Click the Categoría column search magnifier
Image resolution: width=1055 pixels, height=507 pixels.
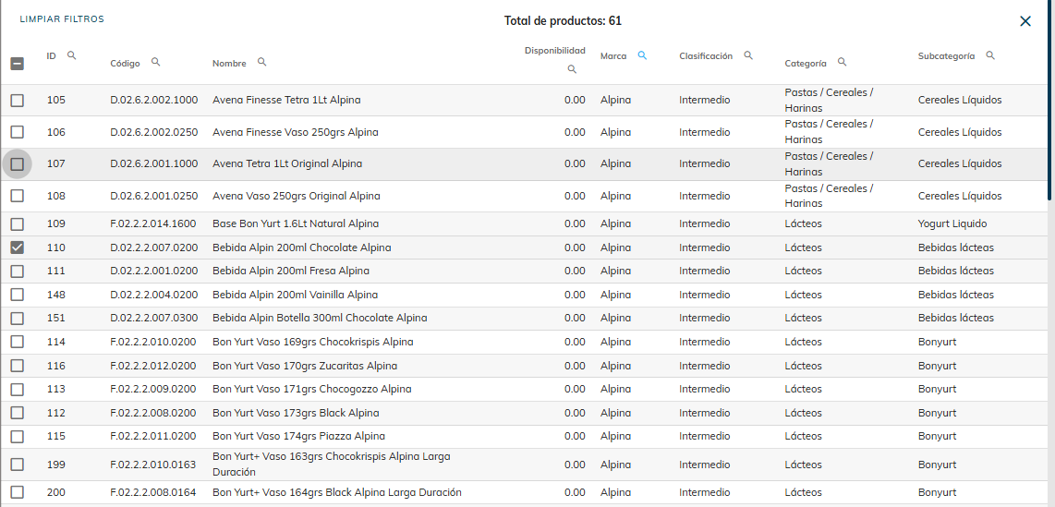pos(842,62)
